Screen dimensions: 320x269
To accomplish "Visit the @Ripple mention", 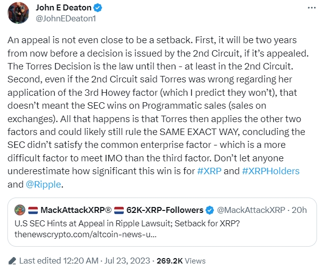I will point(44,184).
